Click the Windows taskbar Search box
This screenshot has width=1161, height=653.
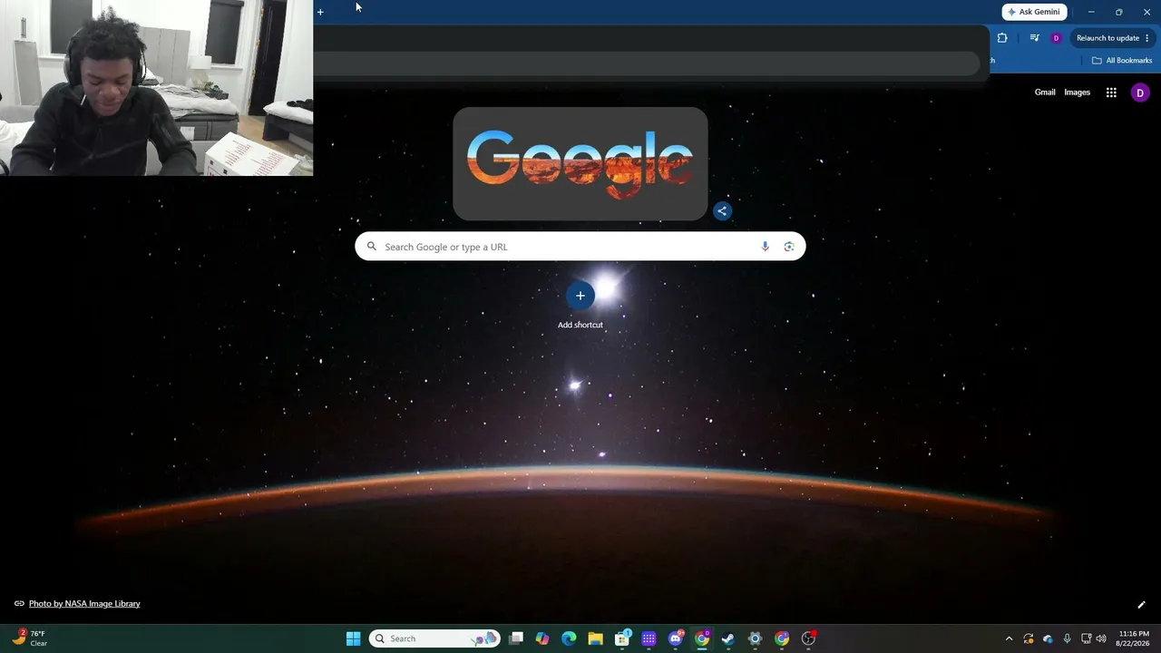coord(434,638)
